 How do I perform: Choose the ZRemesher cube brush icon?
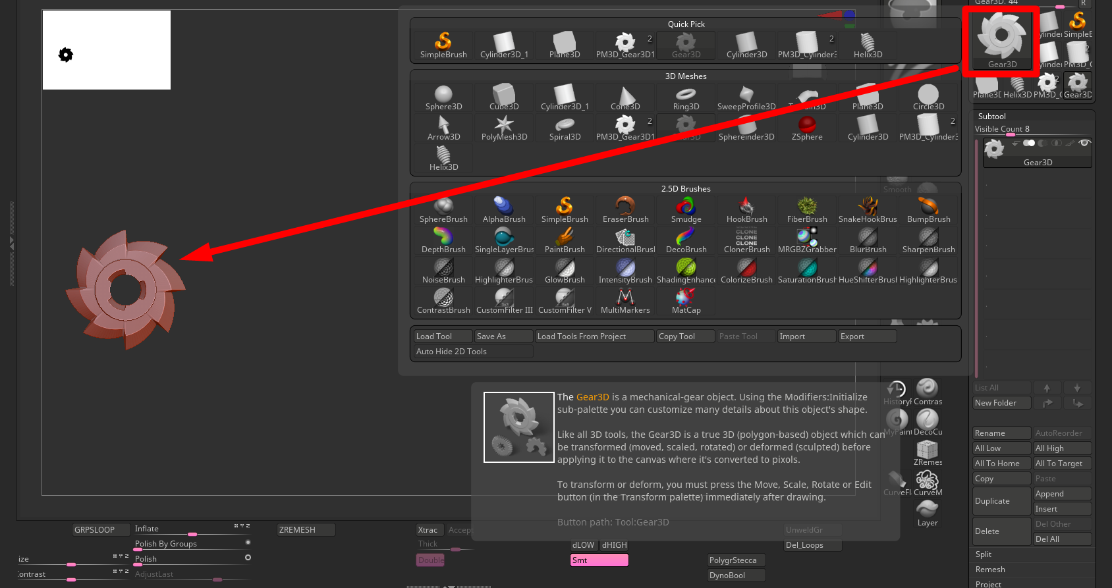[928, 452]
